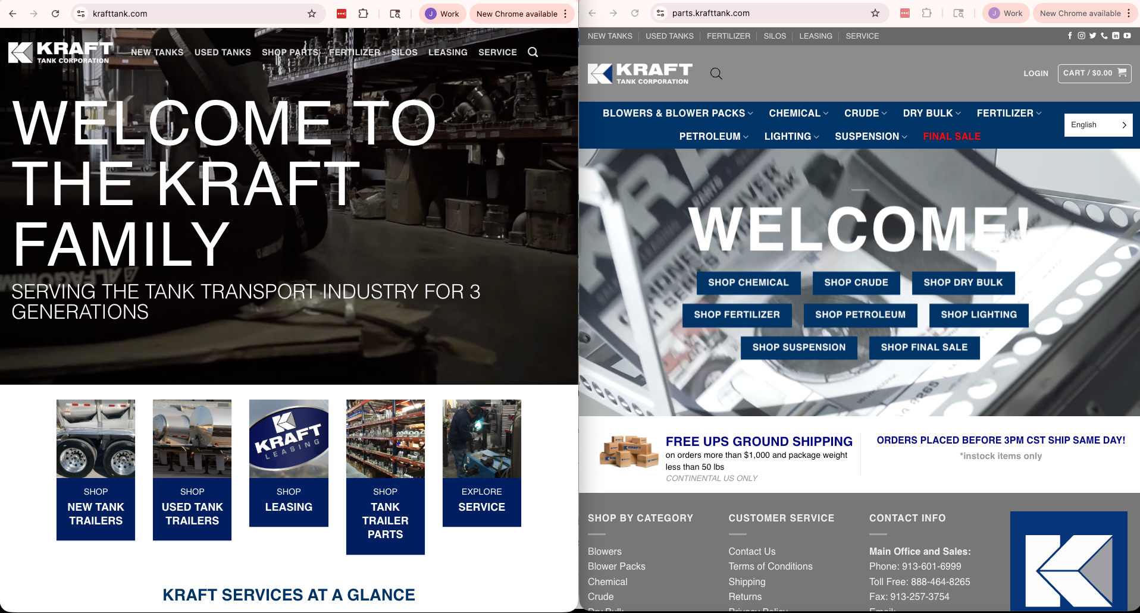Open NEW TANKS in the main site nav
The width and height of the screenshot is (1140, 613).
click(x=157, y=52)
